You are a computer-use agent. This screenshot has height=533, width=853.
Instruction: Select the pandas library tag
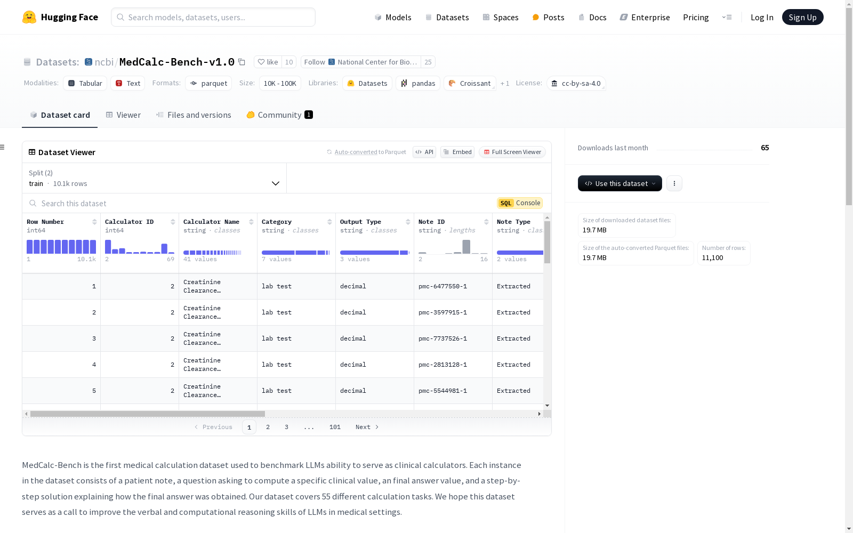click(418, 83)
